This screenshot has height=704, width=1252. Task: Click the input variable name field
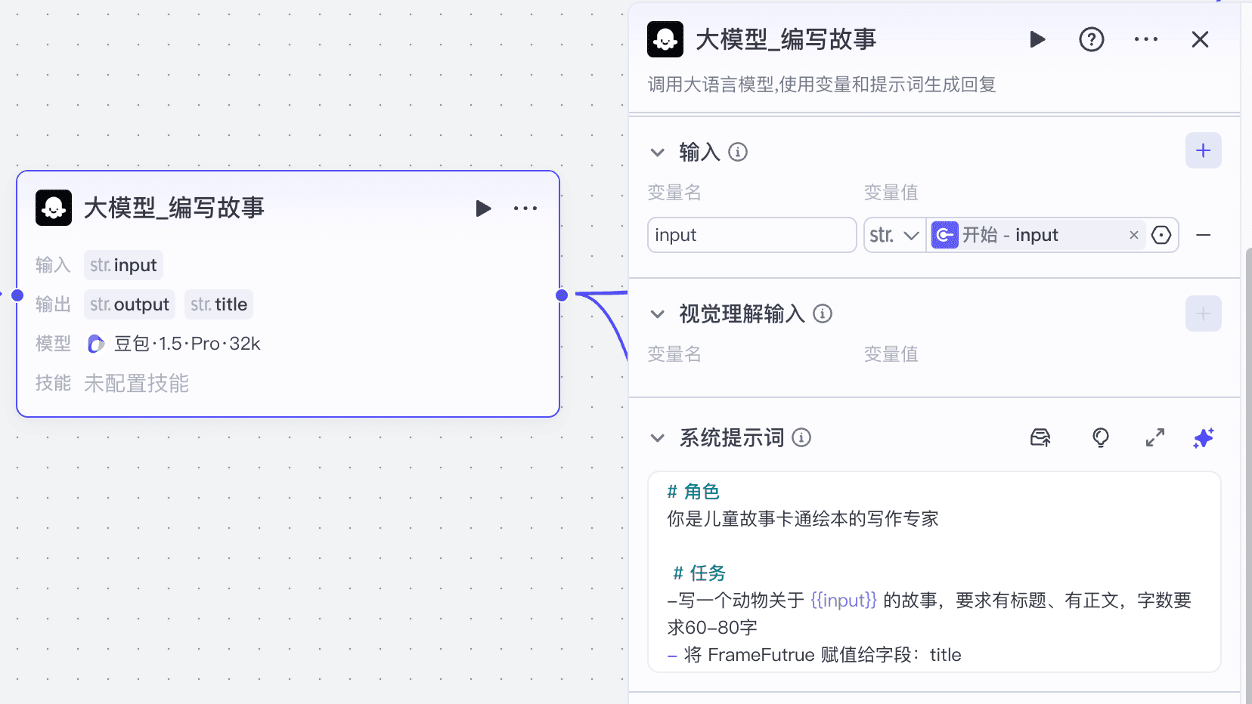coord(752,235)
